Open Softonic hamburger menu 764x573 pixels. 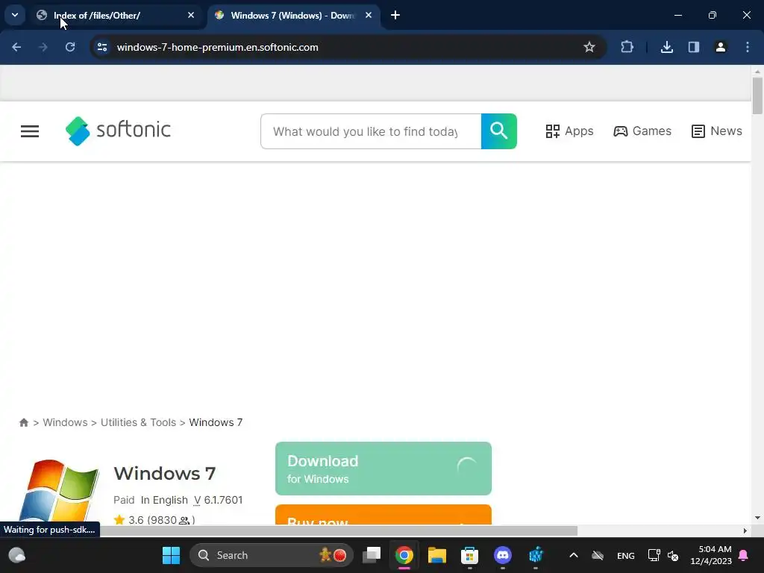tap(30, 131)
